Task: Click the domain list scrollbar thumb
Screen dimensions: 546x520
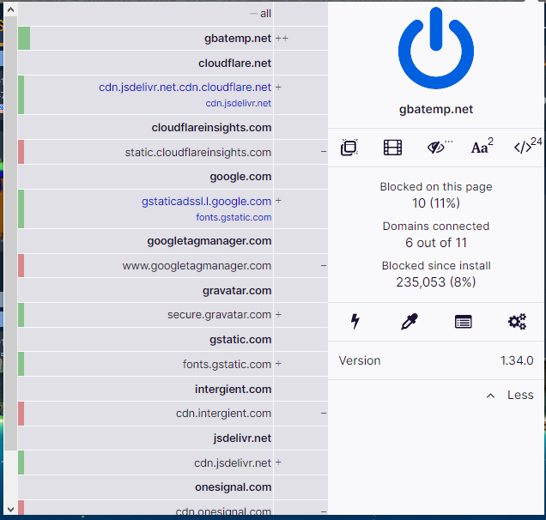Action: click(10, 233)
